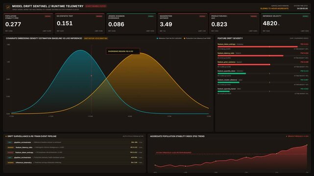The width and height of the screenshot is (314, 176).
Task: Open the feature_token_entropy event row
Action: pos(74,153)
